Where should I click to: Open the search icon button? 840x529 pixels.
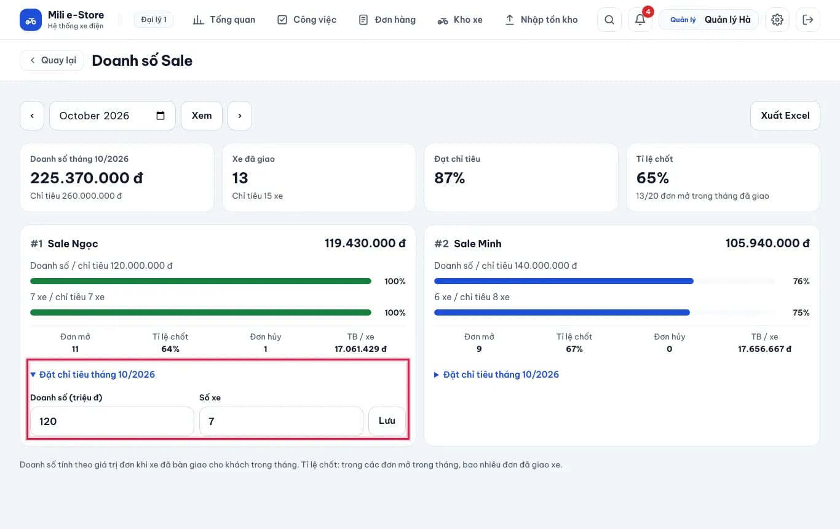609,20
